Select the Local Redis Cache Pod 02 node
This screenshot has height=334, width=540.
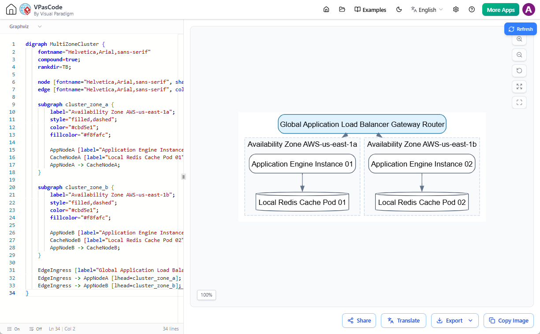tap(422, 202)
